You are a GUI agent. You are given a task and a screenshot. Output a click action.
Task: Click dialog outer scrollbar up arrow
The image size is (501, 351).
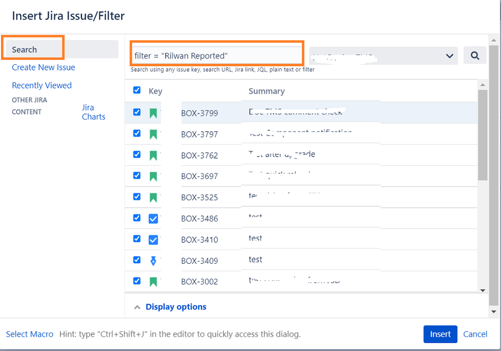pos(493,40)
